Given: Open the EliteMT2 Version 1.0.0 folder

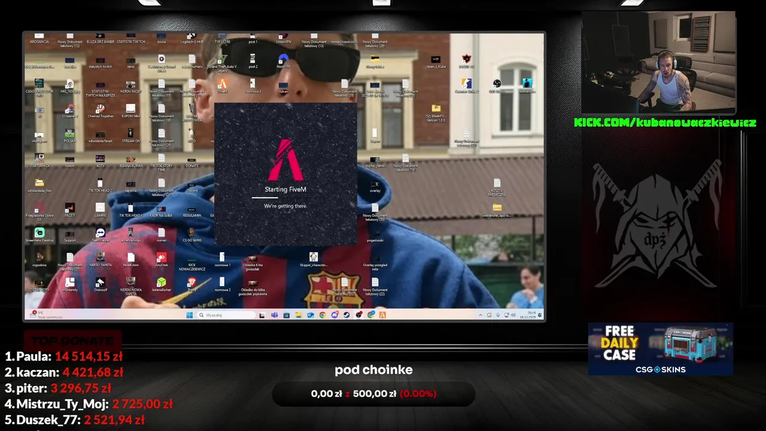Looking at the screenshot, I should (436, 112).
